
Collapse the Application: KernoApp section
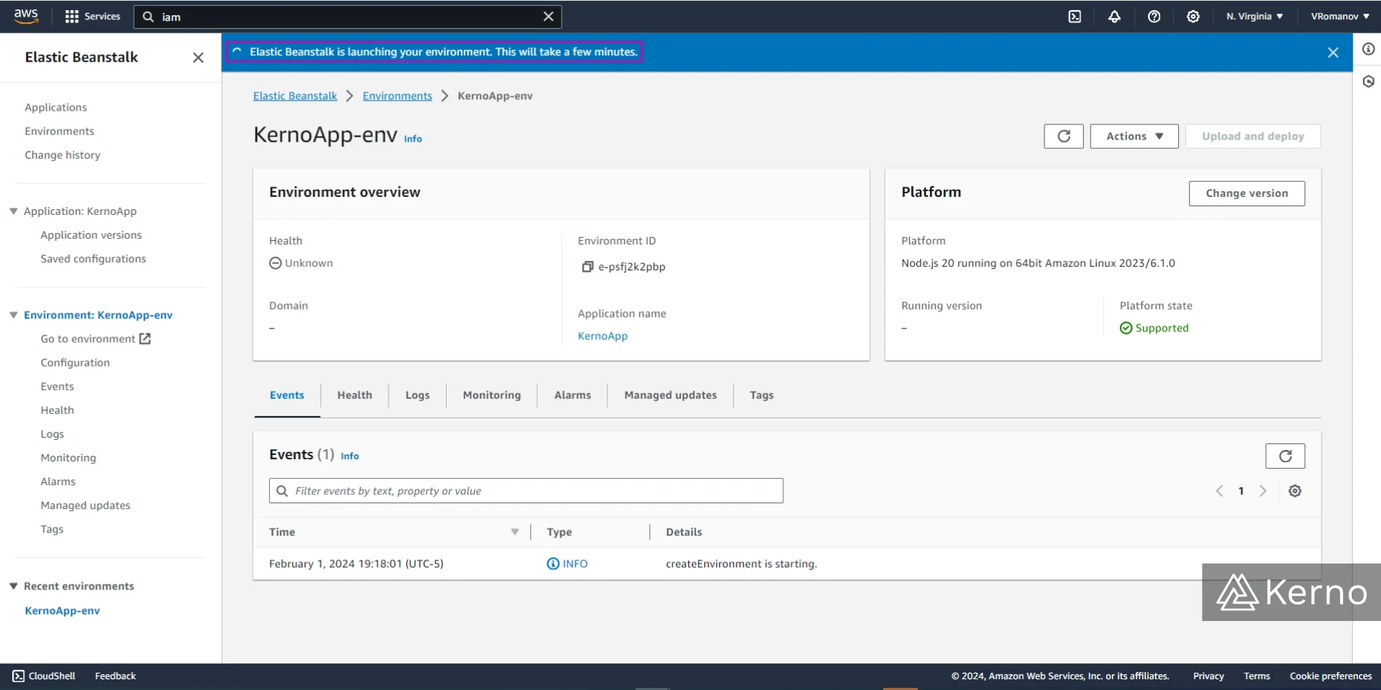coord(14,211)
